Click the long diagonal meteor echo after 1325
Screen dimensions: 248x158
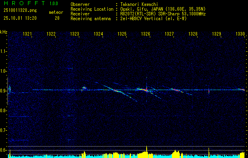(120, 93)
